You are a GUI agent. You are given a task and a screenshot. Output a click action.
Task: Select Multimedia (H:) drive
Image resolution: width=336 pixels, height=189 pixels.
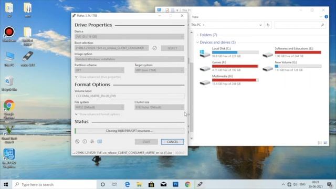click(229, 80)
